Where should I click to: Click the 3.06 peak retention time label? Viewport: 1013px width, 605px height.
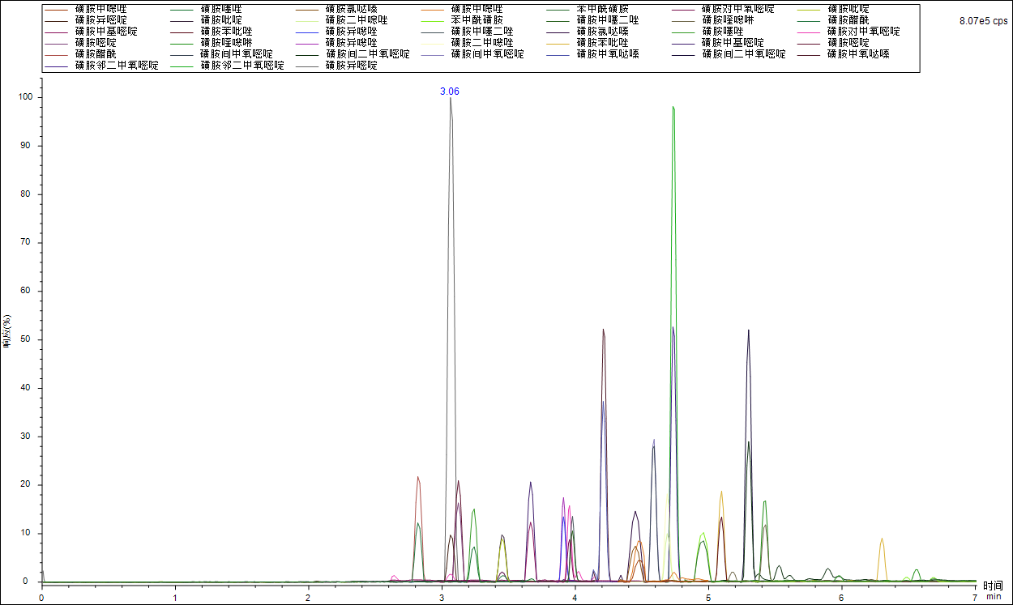coord(450,92)
